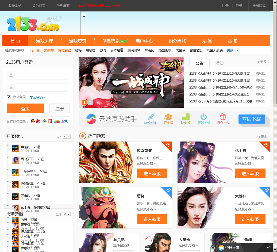The width and height of the screenshot is (277, 252).
Task: Switch to the 公告 tab
Action: (x=199, y=63)
